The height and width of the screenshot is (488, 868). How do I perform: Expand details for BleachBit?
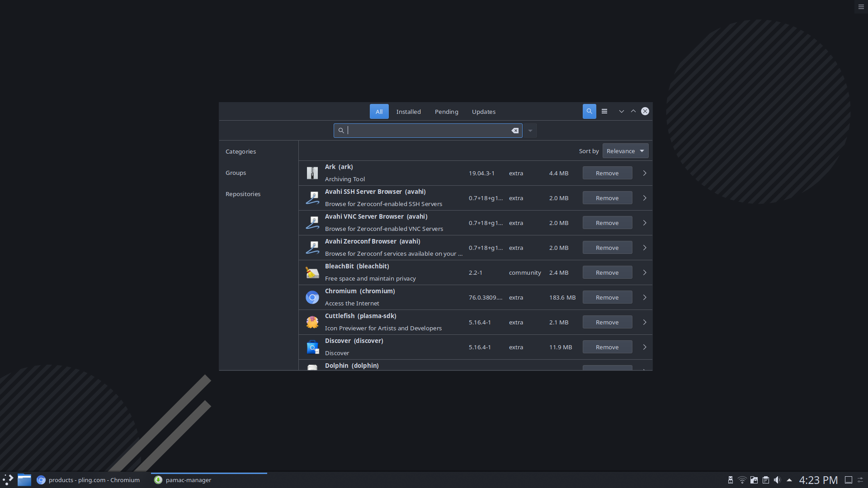click(x=645, y=272)
